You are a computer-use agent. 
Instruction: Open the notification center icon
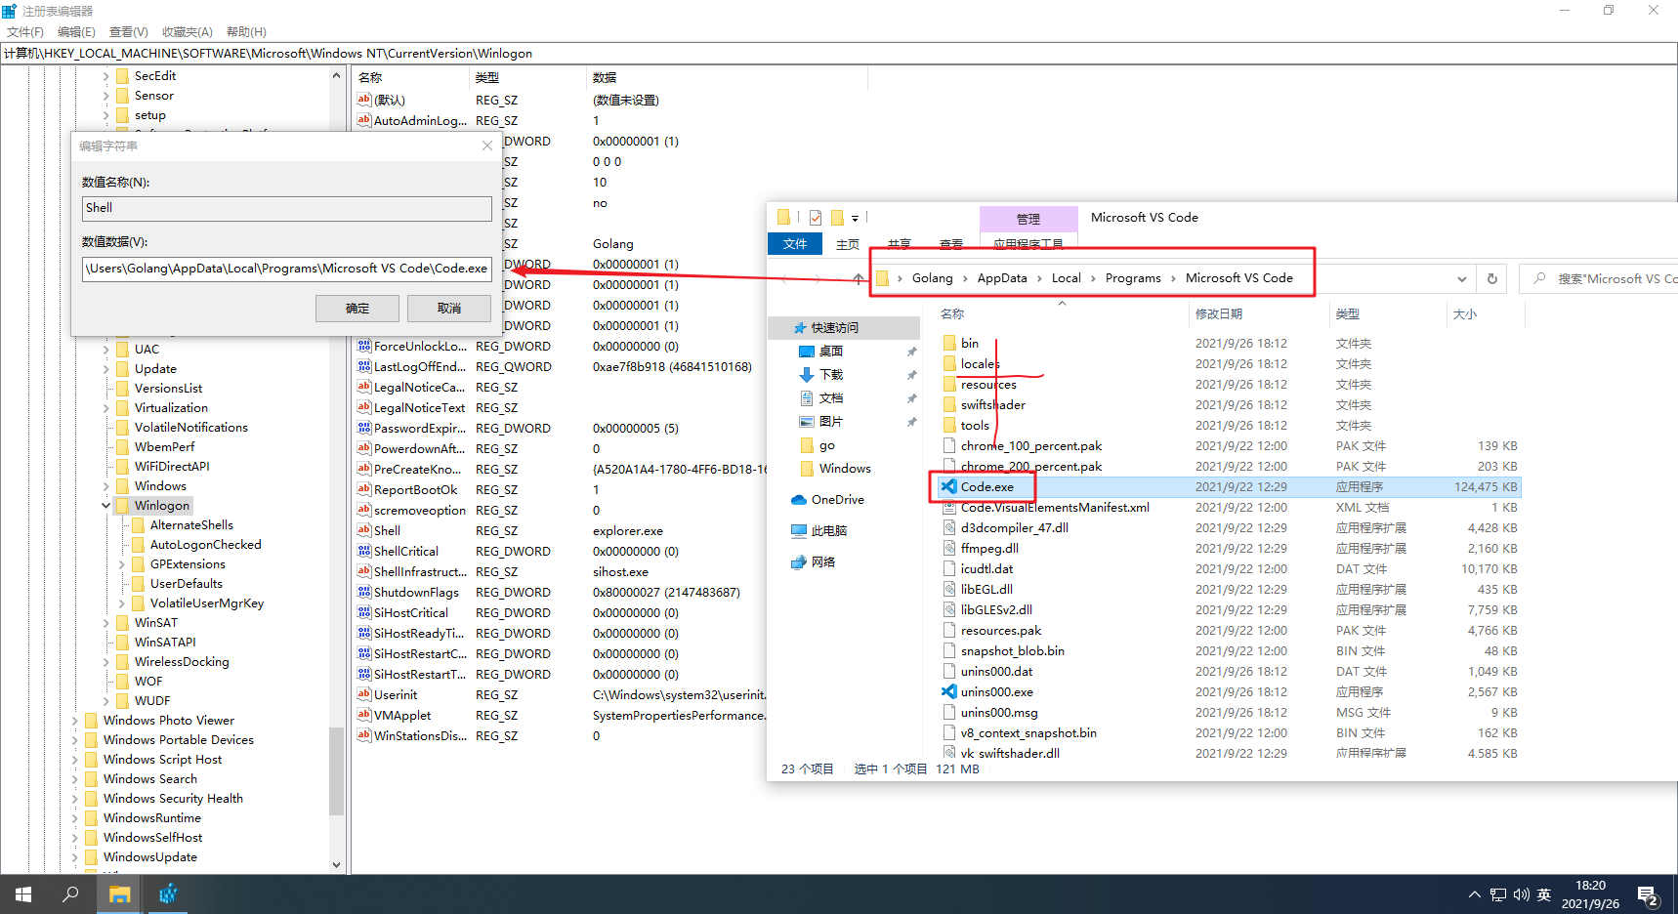coord(1649,894)
